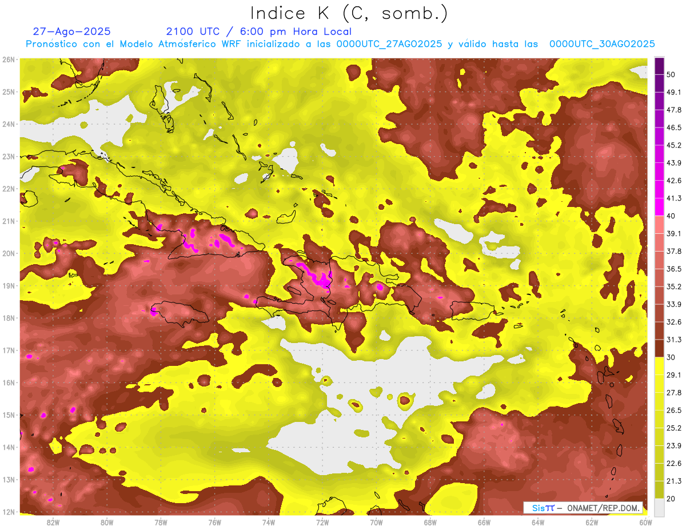Click the '21N' latitude label
The width and height of the screenshot is (686, 530).
[x=9, y=221]
